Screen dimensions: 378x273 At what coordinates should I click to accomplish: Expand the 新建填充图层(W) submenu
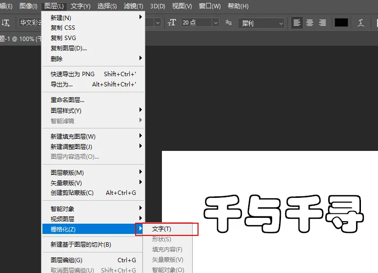coord(93,136)
